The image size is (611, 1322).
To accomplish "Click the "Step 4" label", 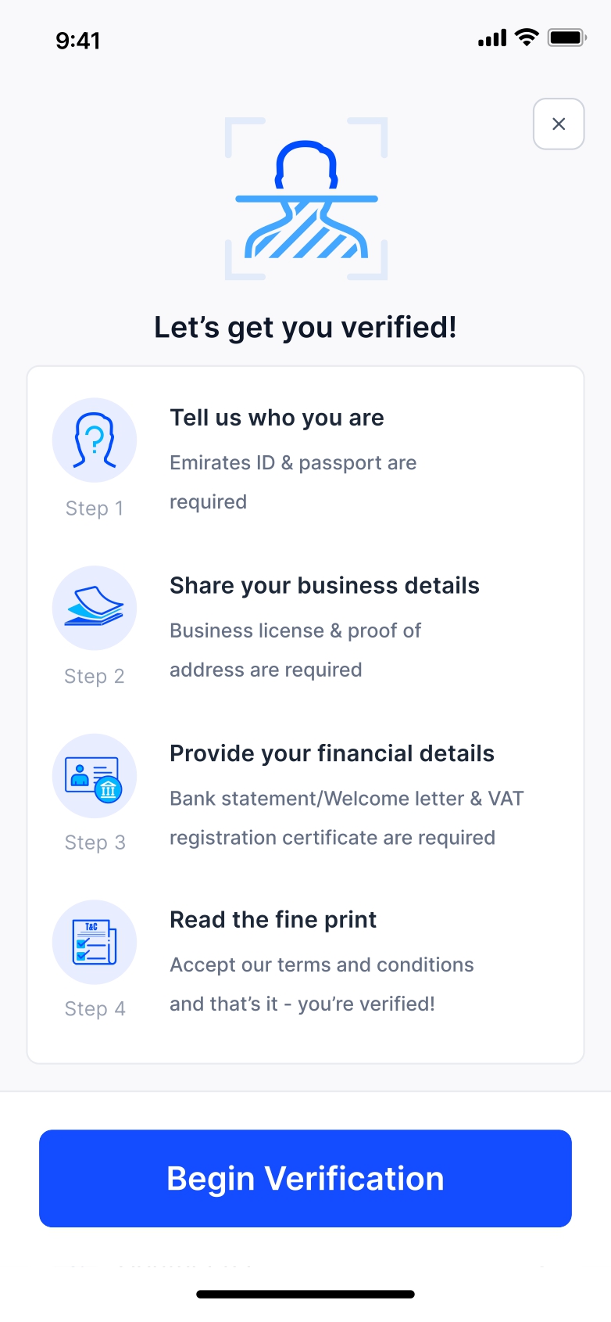I will pyautogui.click(x=95, y=1009).
